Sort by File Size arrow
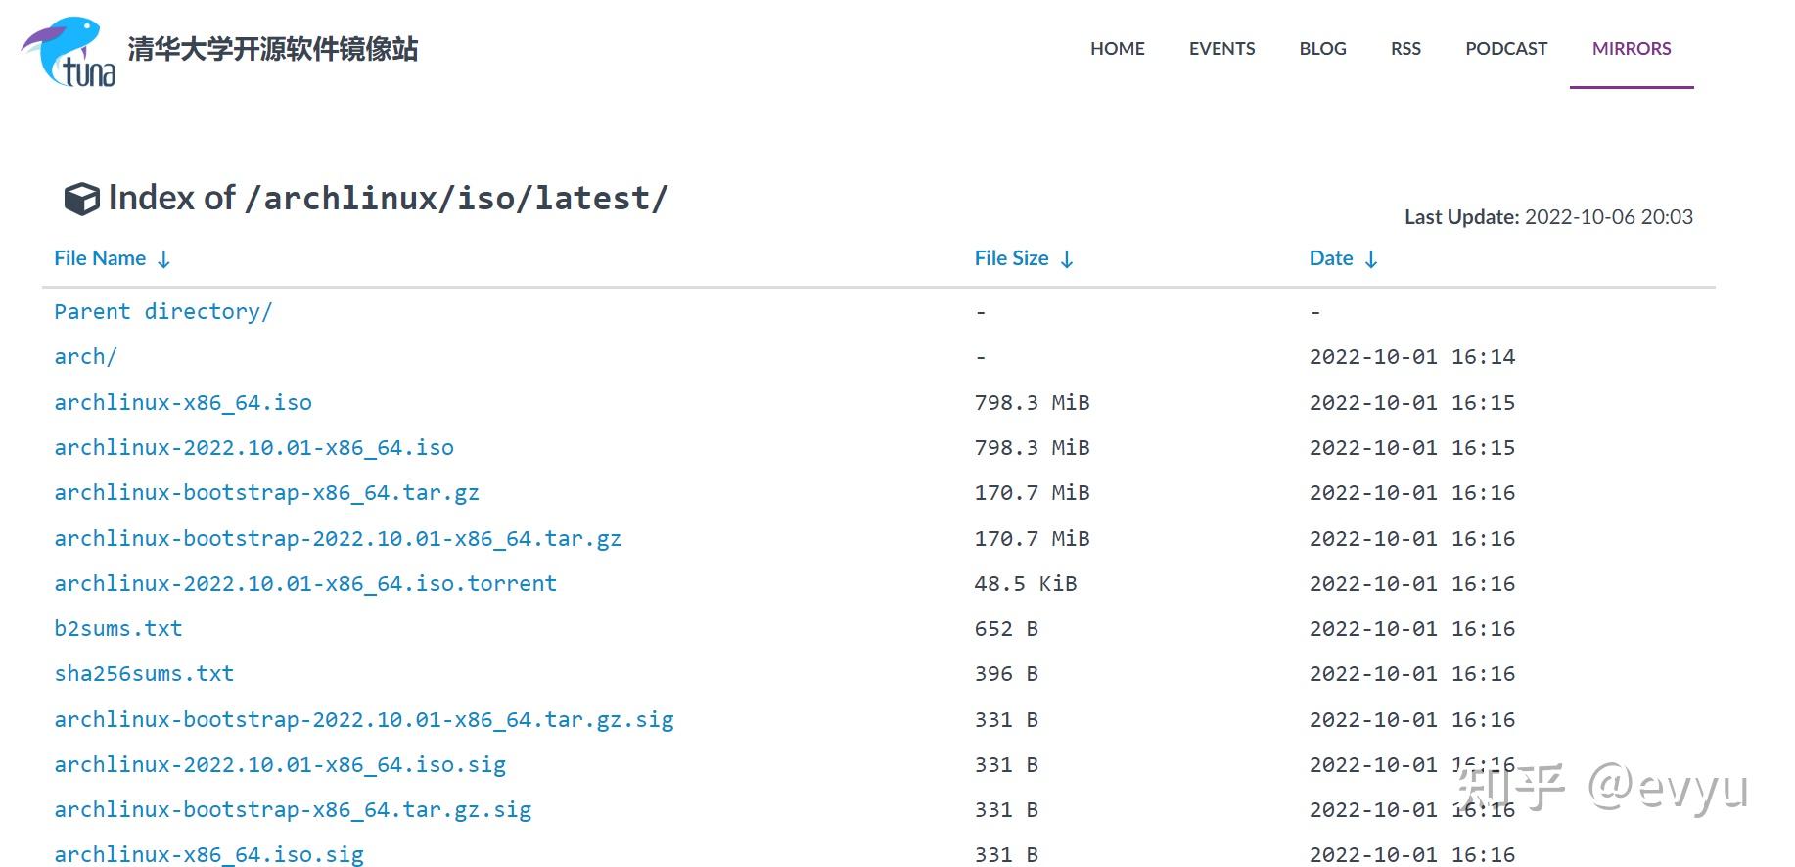Screen dimensions: 1795x867 [x=1067, y=259]
